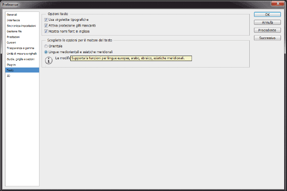Click Successivo to open the next panel
This screenshot has height=191, width=287.
[x=267, y=38]
